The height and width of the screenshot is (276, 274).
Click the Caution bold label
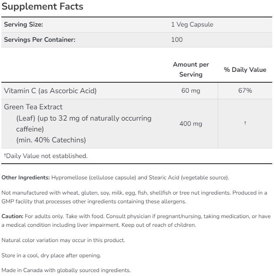[13, 216]
